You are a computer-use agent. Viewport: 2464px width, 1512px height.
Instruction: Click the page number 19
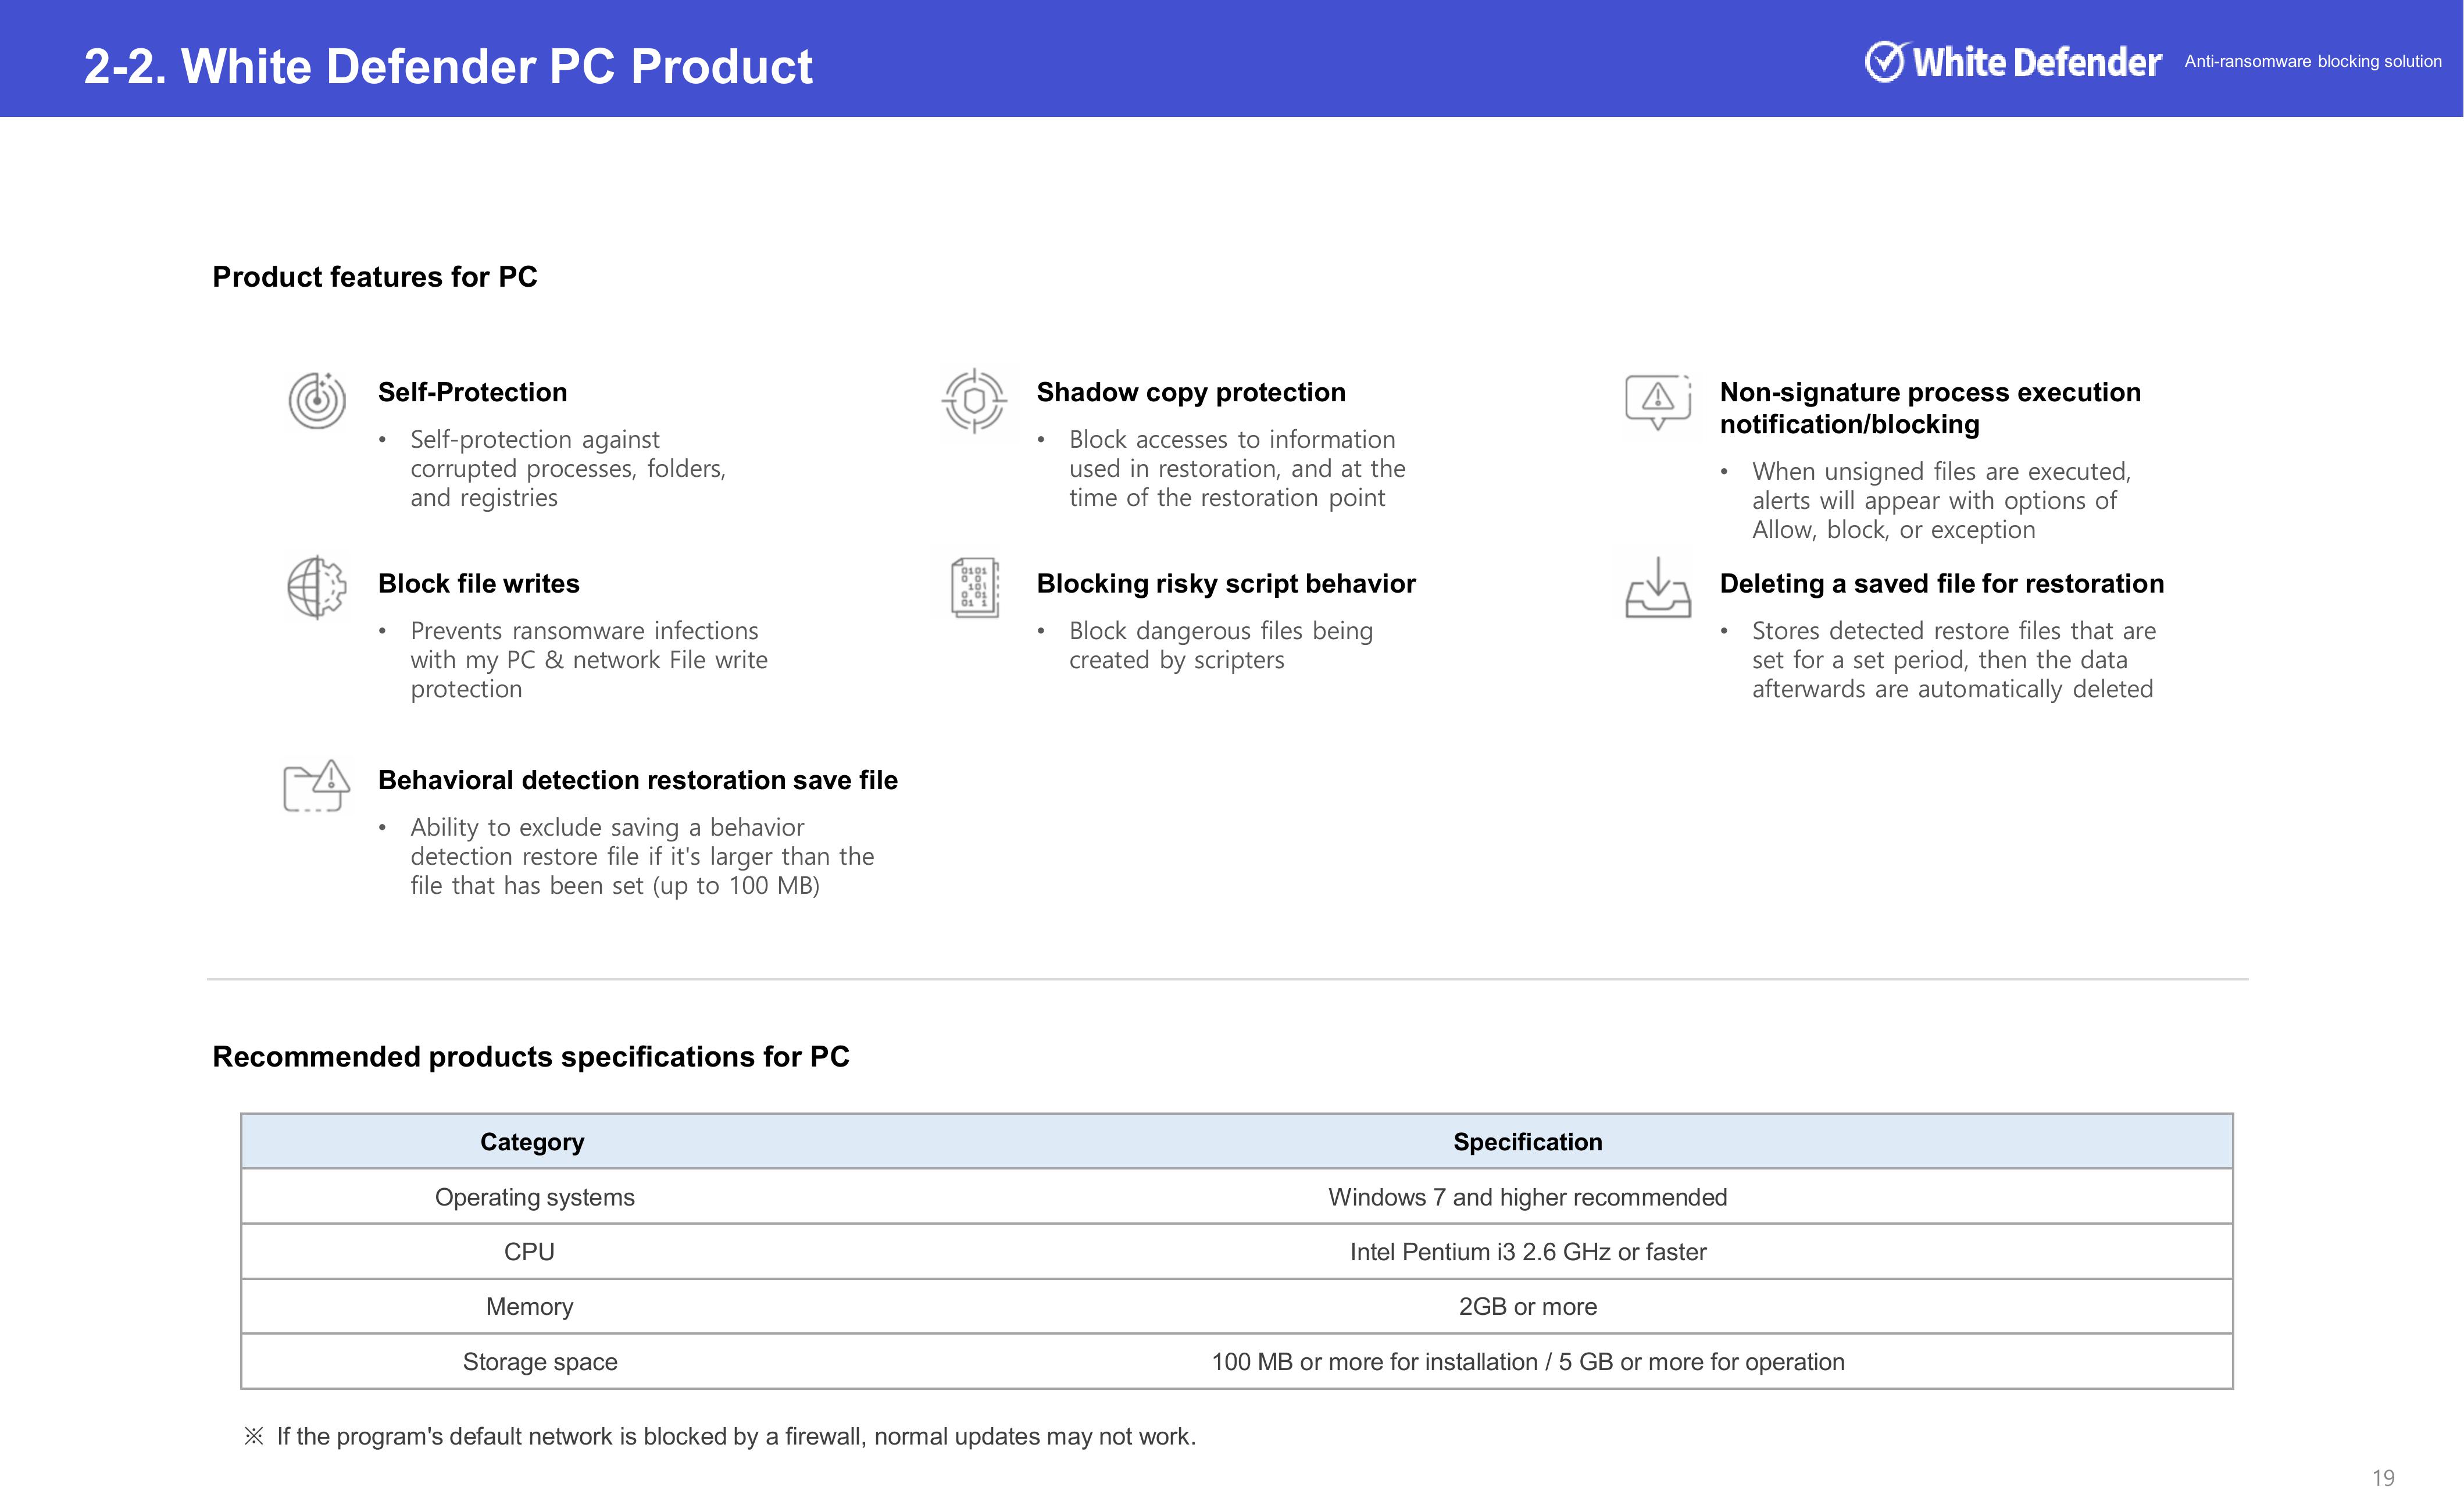click(x=2383, y=1478)
